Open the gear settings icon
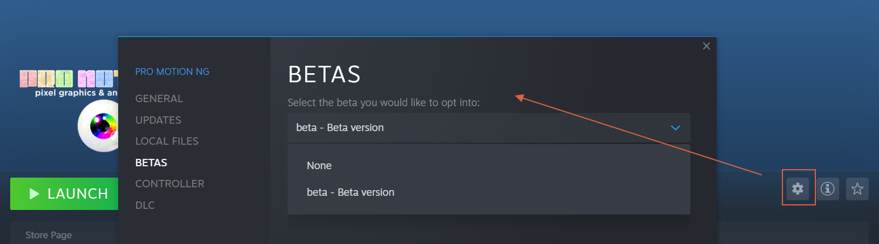The width and height of the screenshot is (879, 244). click(798, 188)
